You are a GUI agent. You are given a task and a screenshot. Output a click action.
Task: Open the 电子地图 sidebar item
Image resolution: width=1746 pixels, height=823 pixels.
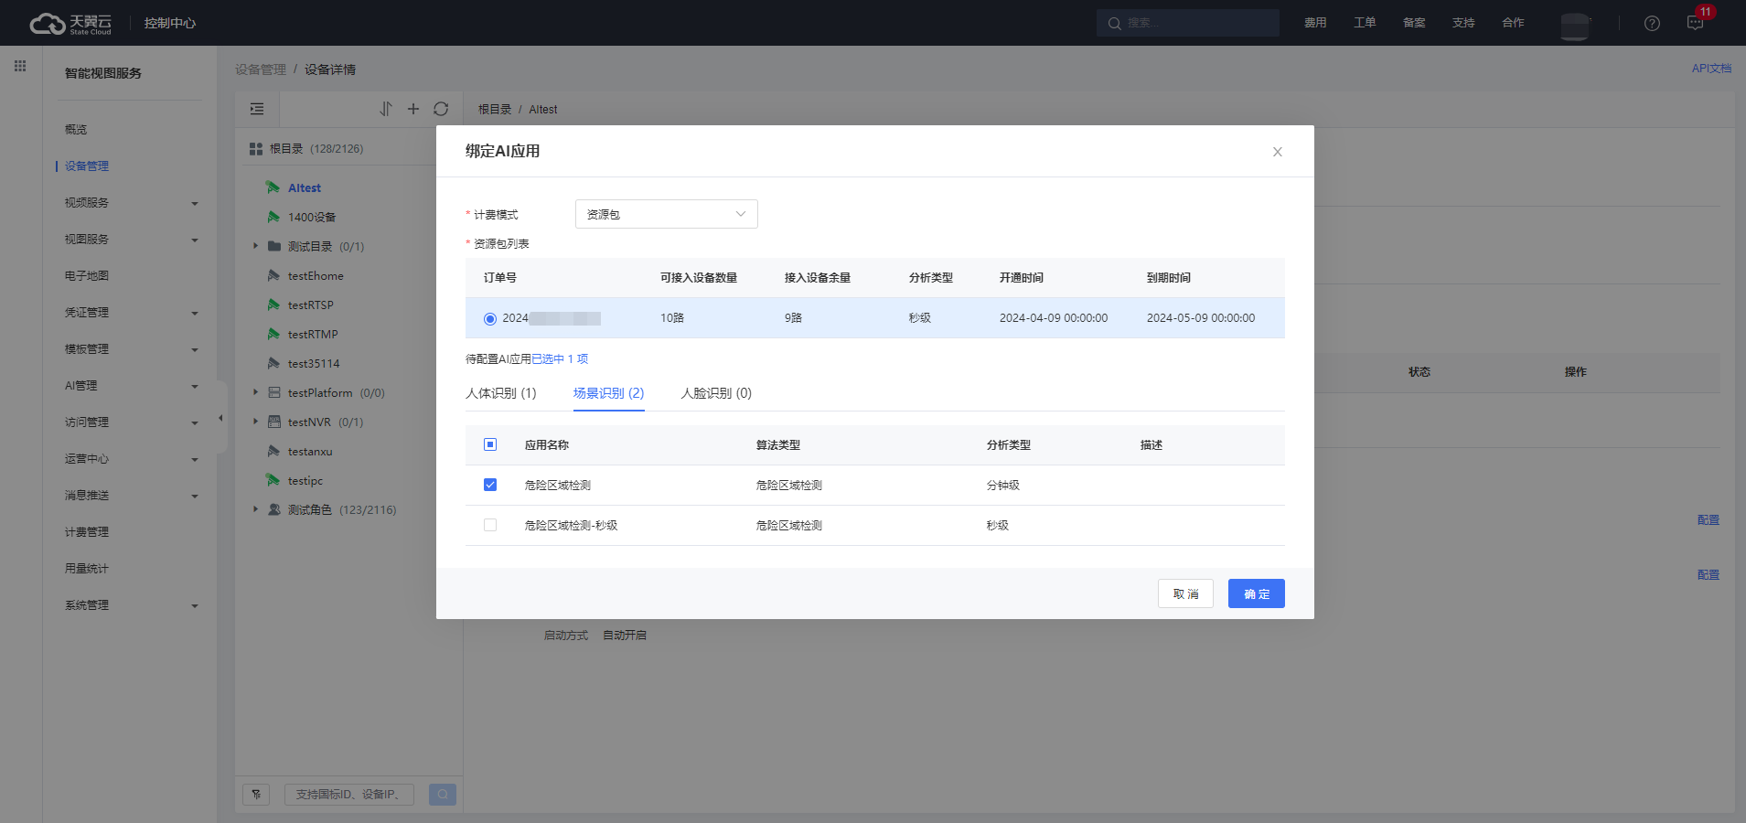[x=87, y=276]
